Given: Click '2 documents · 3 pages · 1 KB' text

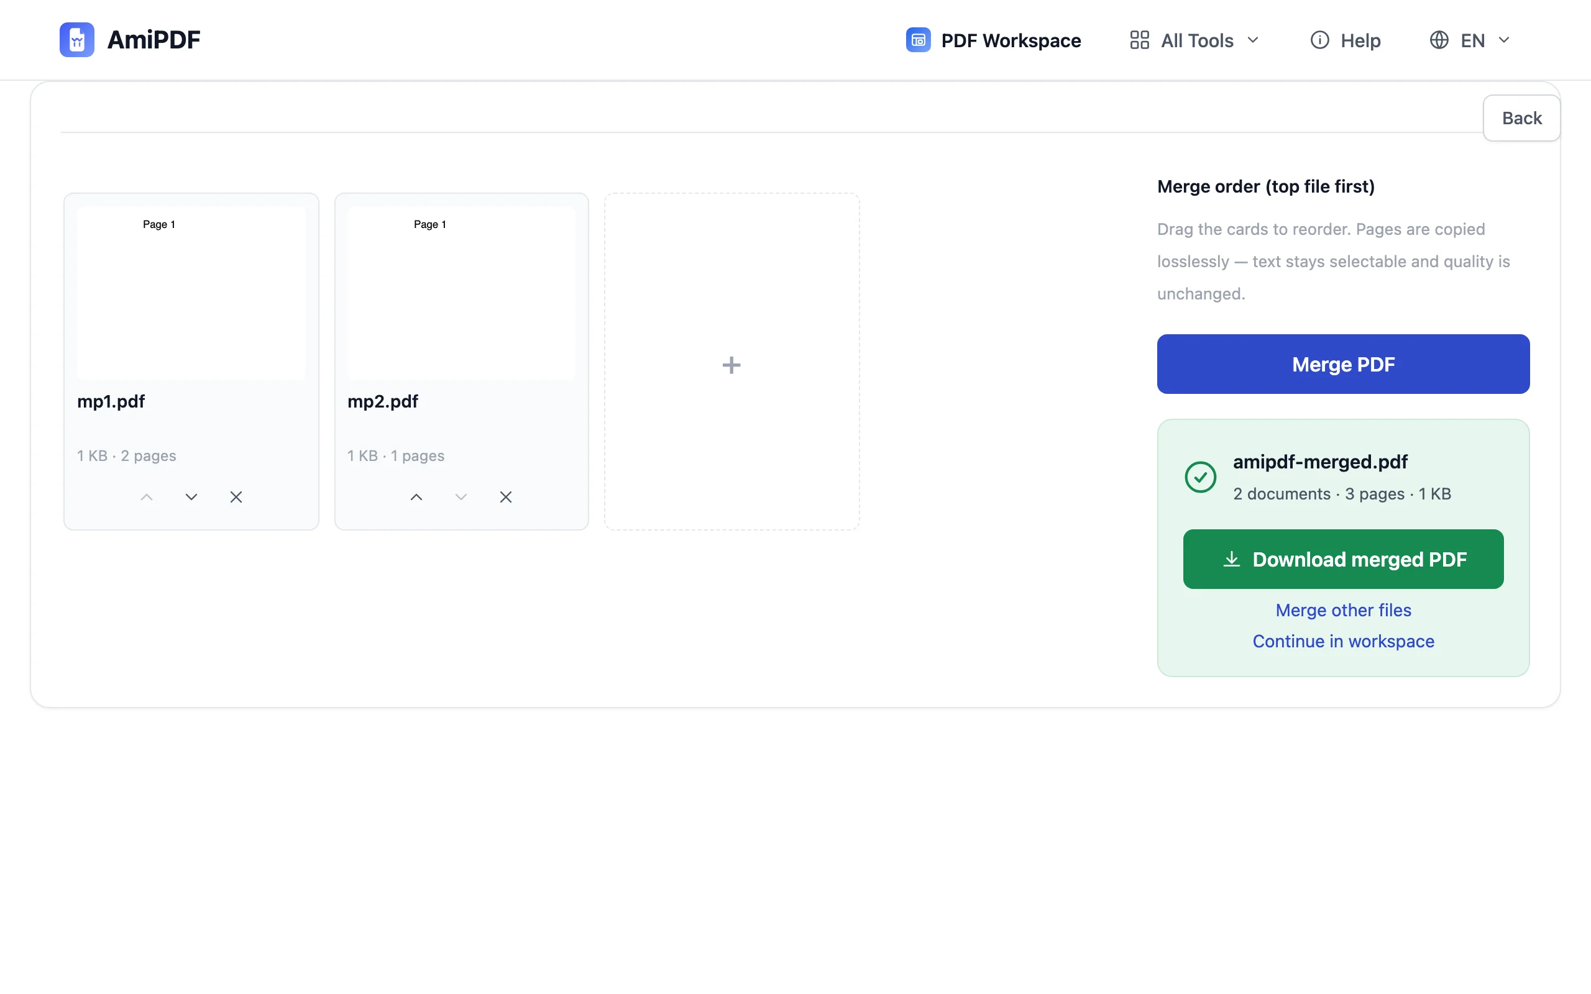Looking at the screenshot, I should coord(1342,494).
